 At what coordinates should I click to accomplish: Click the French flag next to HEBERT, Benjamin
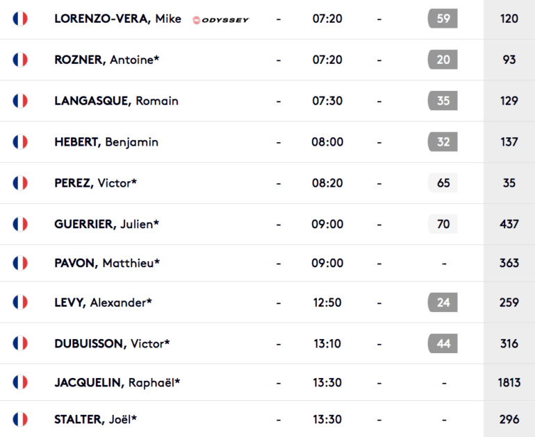(x=20, y=142)
